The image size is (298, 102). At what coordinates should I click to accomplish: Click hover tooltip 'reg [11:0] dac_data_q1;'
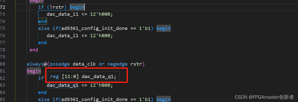(83, 76)
